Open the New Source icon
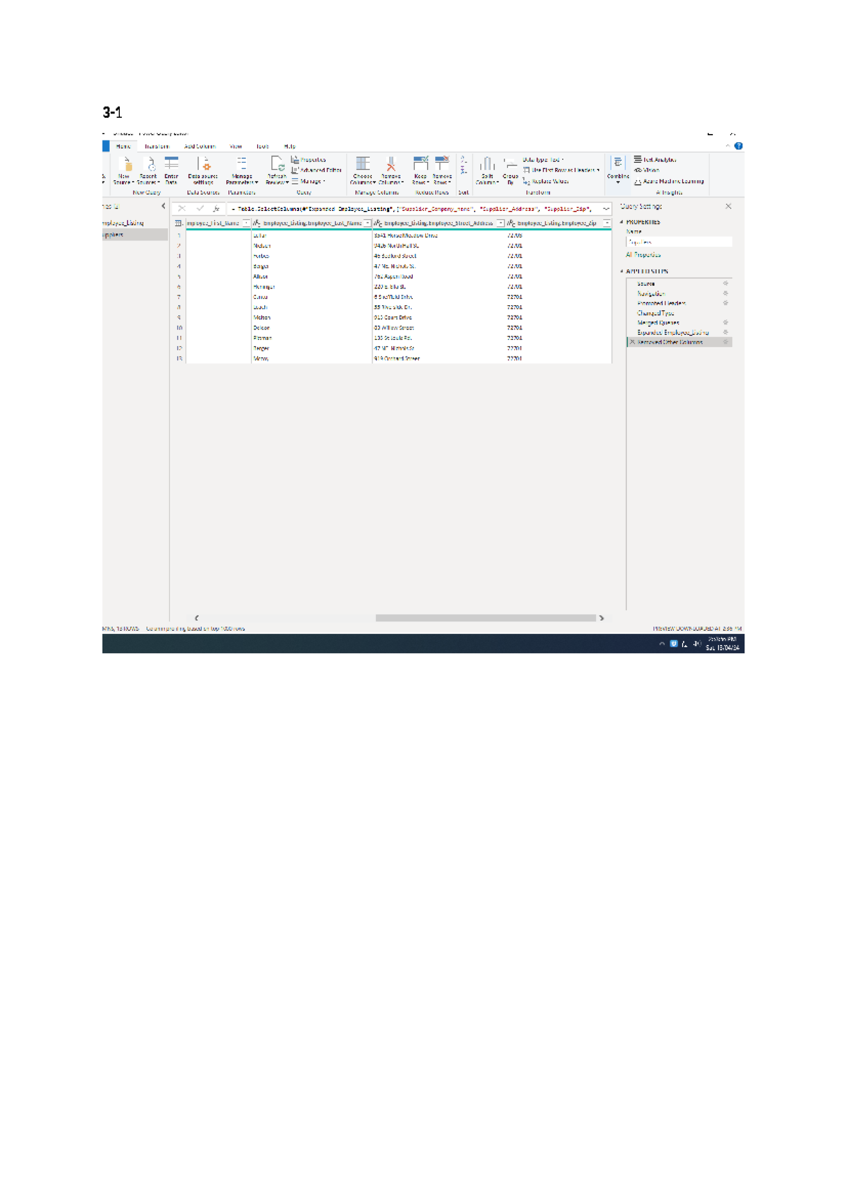Viewport: 847px width, 1197px height. [x=125, y=167]
